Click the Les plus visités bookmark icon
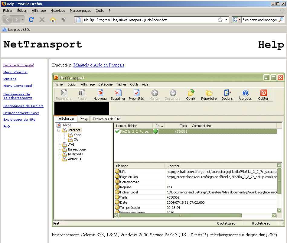 [5, 29]
